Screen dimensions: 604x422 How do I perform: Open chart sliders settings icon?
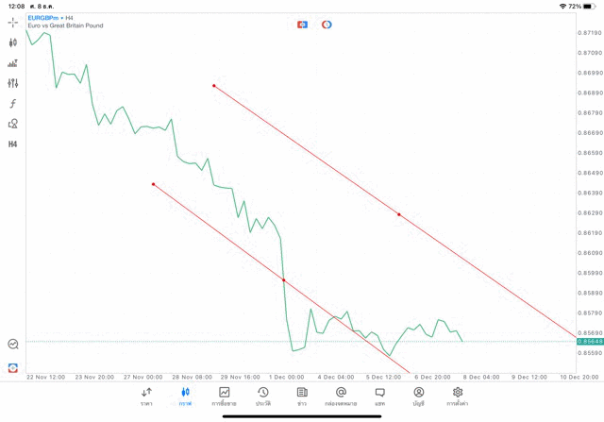click(13, 83)
